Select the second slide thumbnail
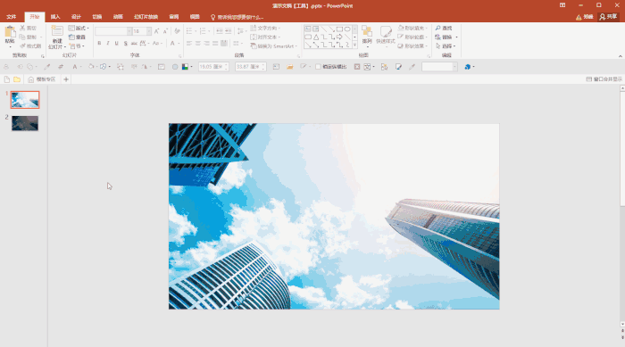 (x=25, y=123)
